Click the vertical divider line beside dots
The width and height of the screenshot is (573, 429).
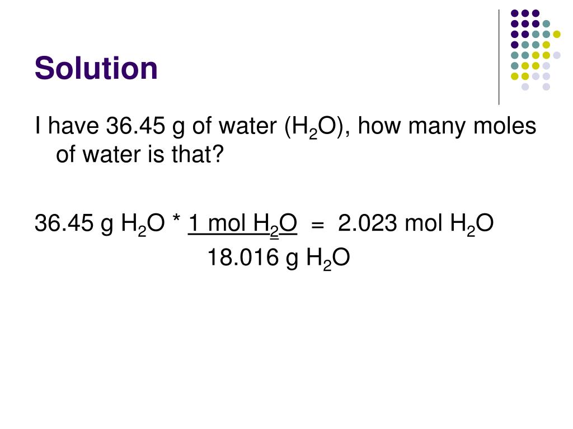point(499,58)
